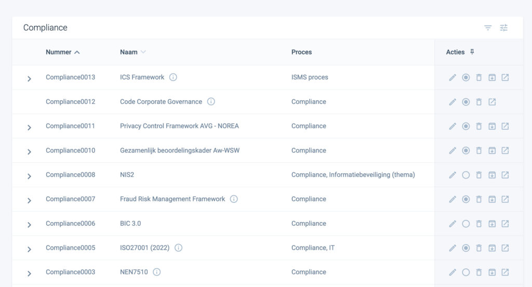Unpin the Acties column pin icon
The image size is (532, 287).
[x=472, y=52]
